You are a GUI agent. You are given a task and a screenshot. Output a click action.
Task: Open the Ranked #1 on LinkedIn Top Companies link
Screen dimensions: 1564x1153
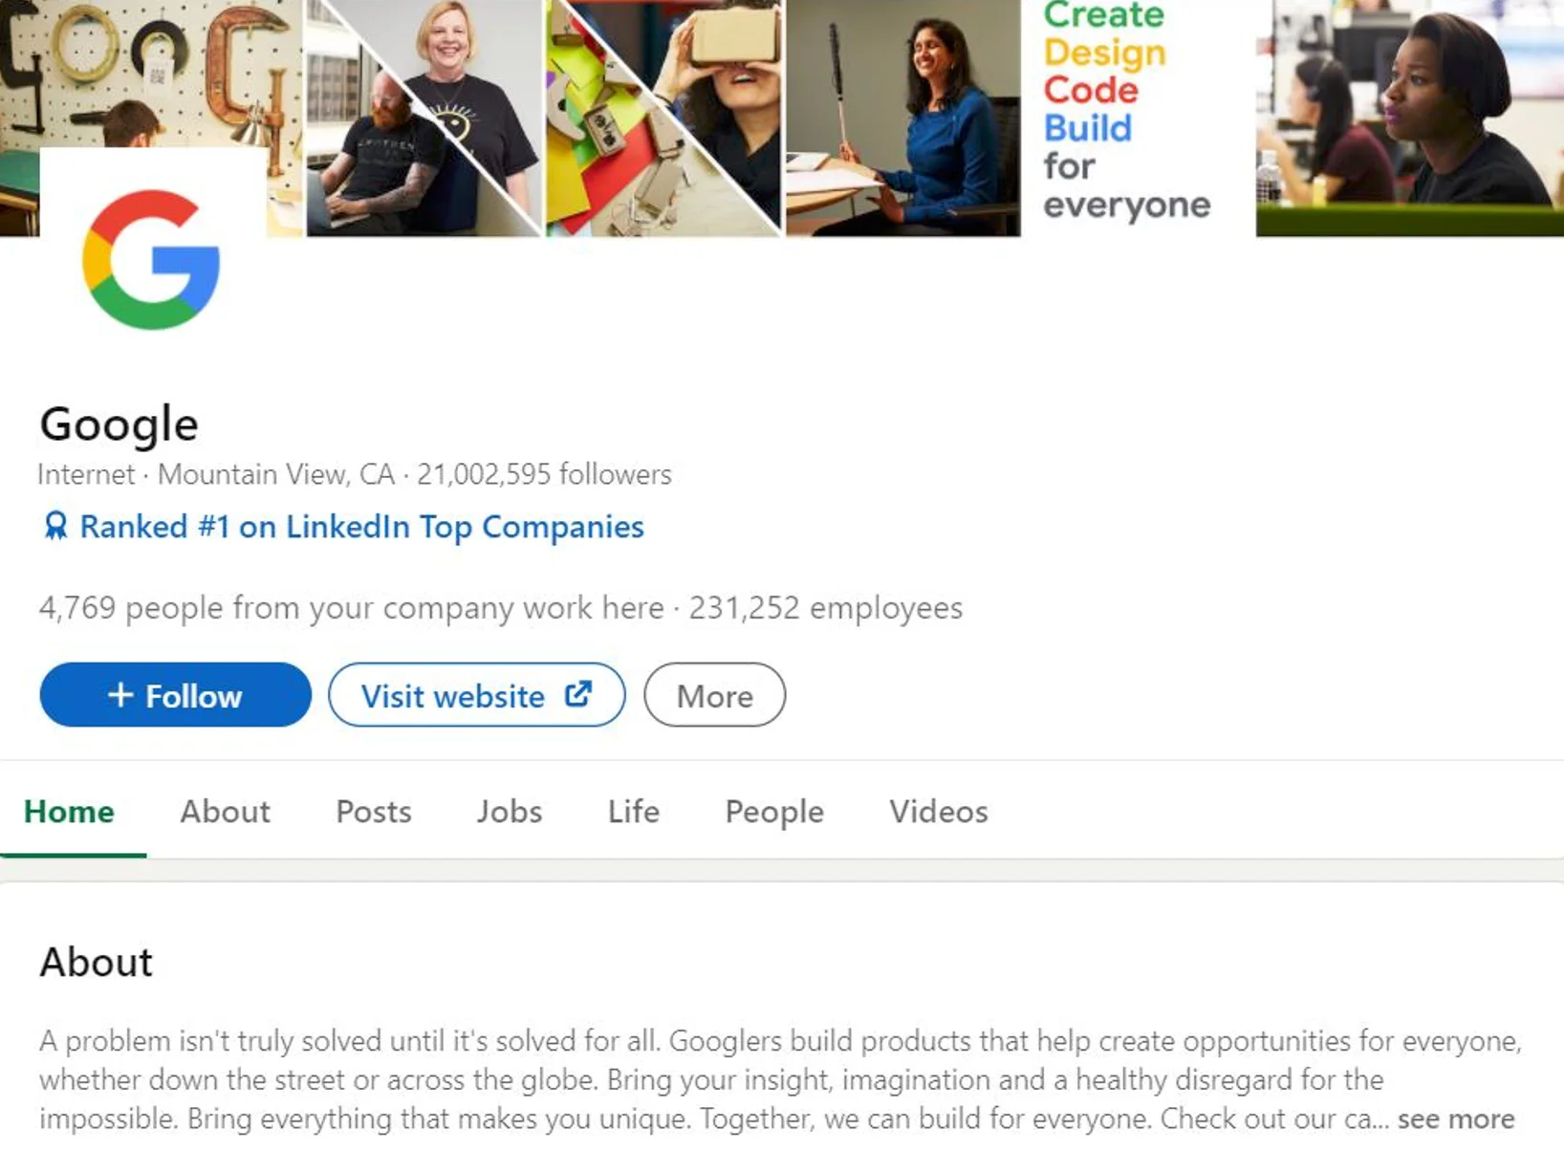tap(361, 526)
